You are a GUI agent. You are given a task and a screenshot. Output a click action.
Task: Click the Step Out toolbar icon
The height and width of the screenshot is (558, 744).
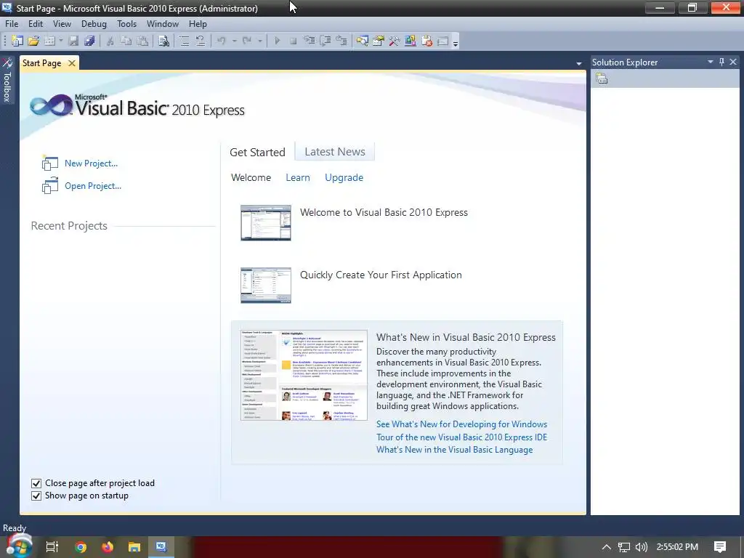point(341,41)
